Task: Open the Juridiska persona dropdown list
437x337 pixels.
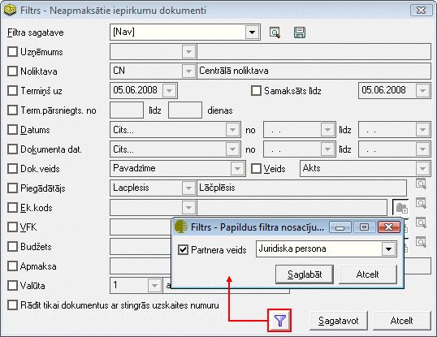Action: 388,248
